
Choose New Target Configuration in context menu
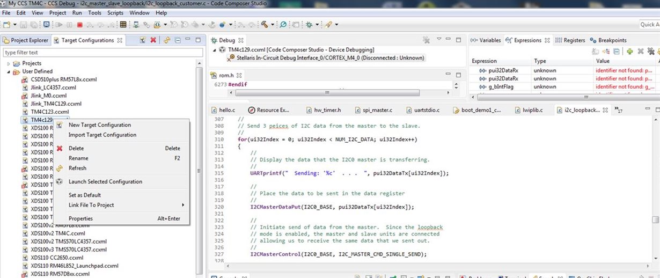click(x=100, y=125)
